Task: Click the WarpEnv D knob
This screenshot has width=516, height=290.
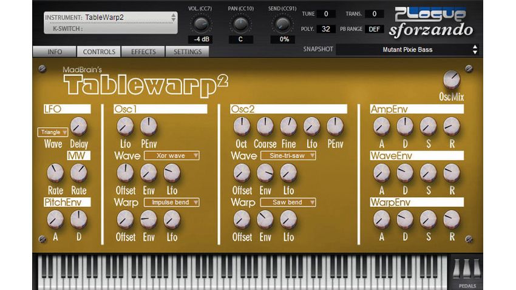Action: tap(405, 220)
